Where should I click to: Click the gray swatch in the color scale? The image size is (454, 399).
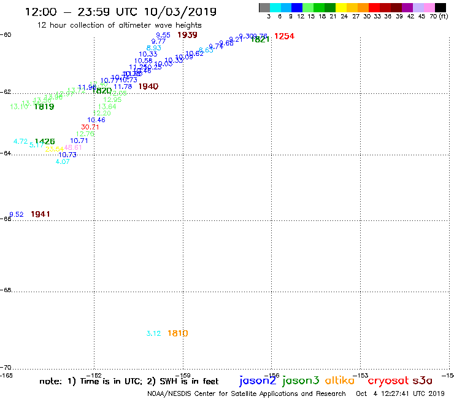coord(264,7)
